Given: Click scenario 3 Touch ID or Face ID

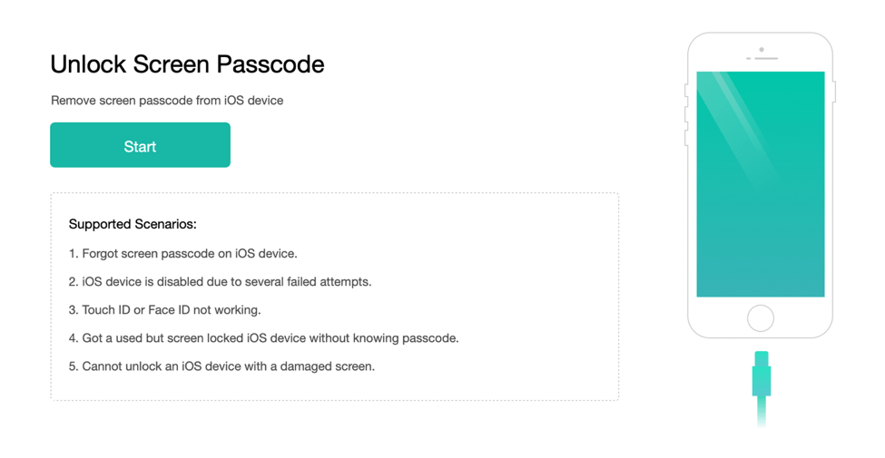Looking at the screenshot, I should [x=165, y=309].
